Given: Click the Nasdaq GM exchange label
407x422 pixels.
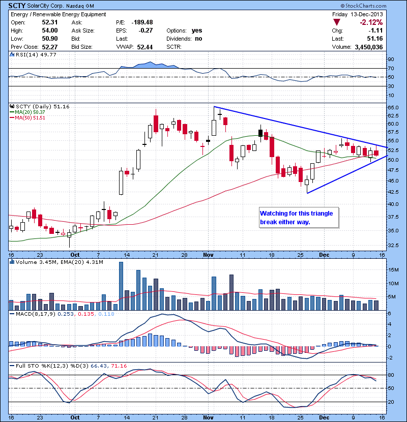Looking at the screenshot, I should 80,6.
